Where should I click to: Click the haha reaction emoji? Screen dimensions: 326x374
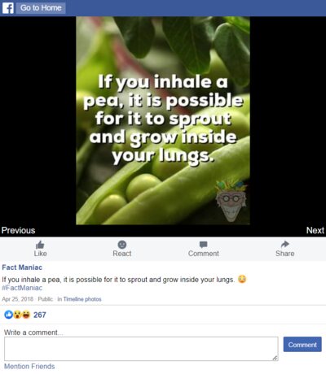coord(26,315)
